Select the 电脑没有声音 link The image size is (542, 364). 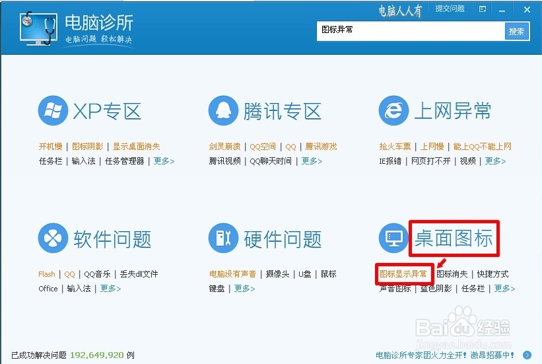click(x=232, y=274)
